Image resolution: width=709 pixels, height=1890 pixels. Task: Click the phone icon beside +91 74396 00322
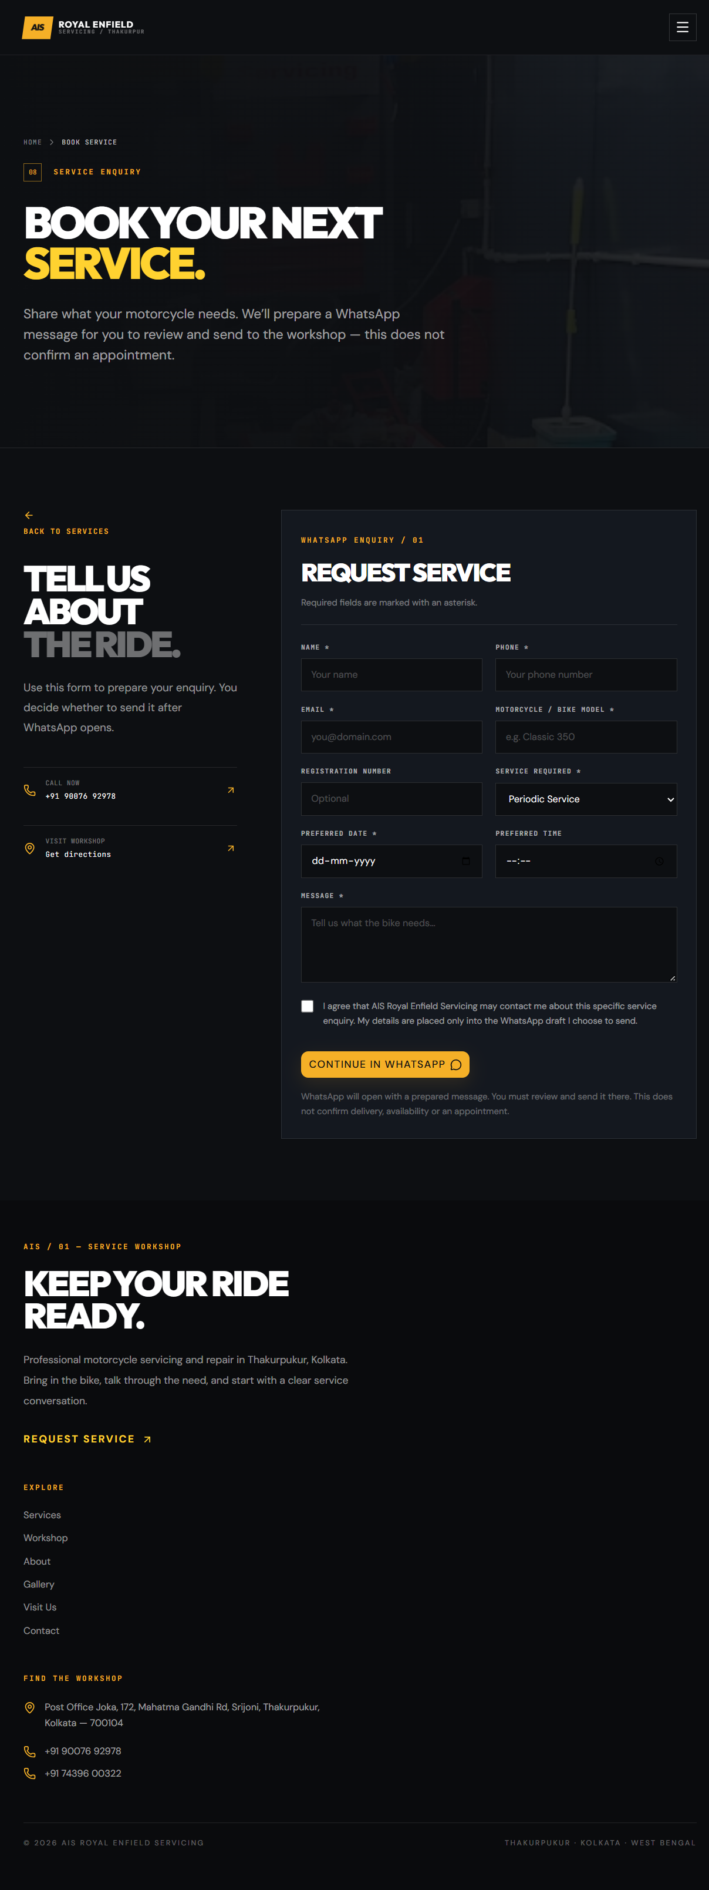click(30, 1773)
